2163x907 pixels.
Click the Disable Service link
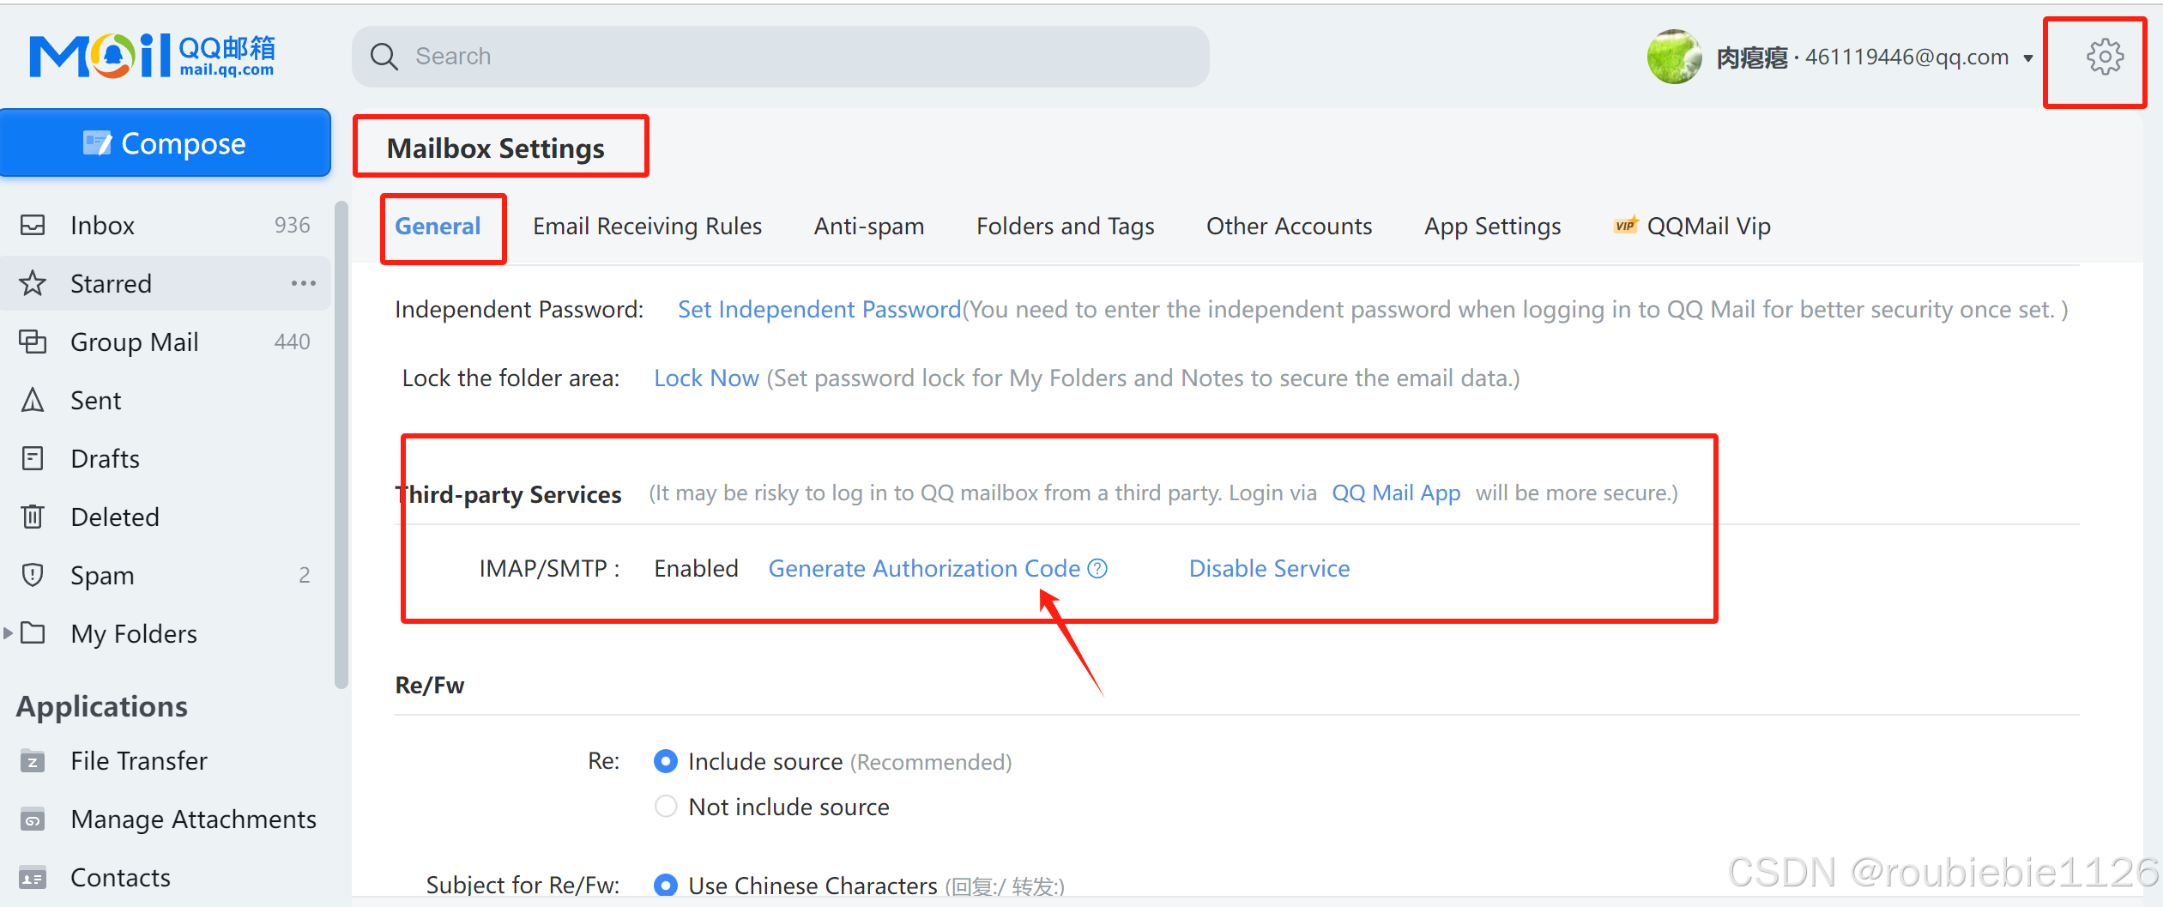click(1269, 568)
